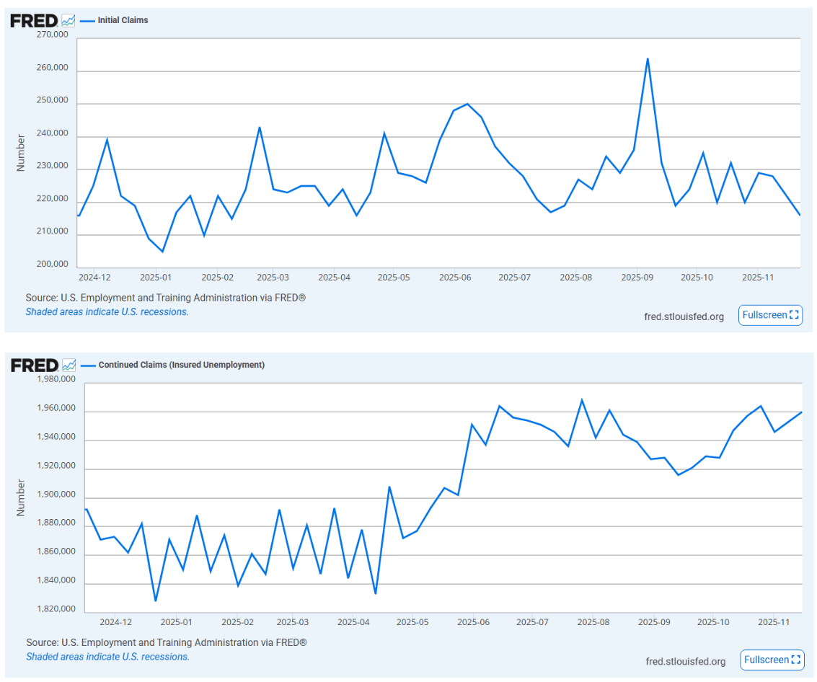Image resolution: width=817 pixels, height=682 pixels.
Task: Click the 2025-06 axis label on top chart
Action: coord(455,277)
